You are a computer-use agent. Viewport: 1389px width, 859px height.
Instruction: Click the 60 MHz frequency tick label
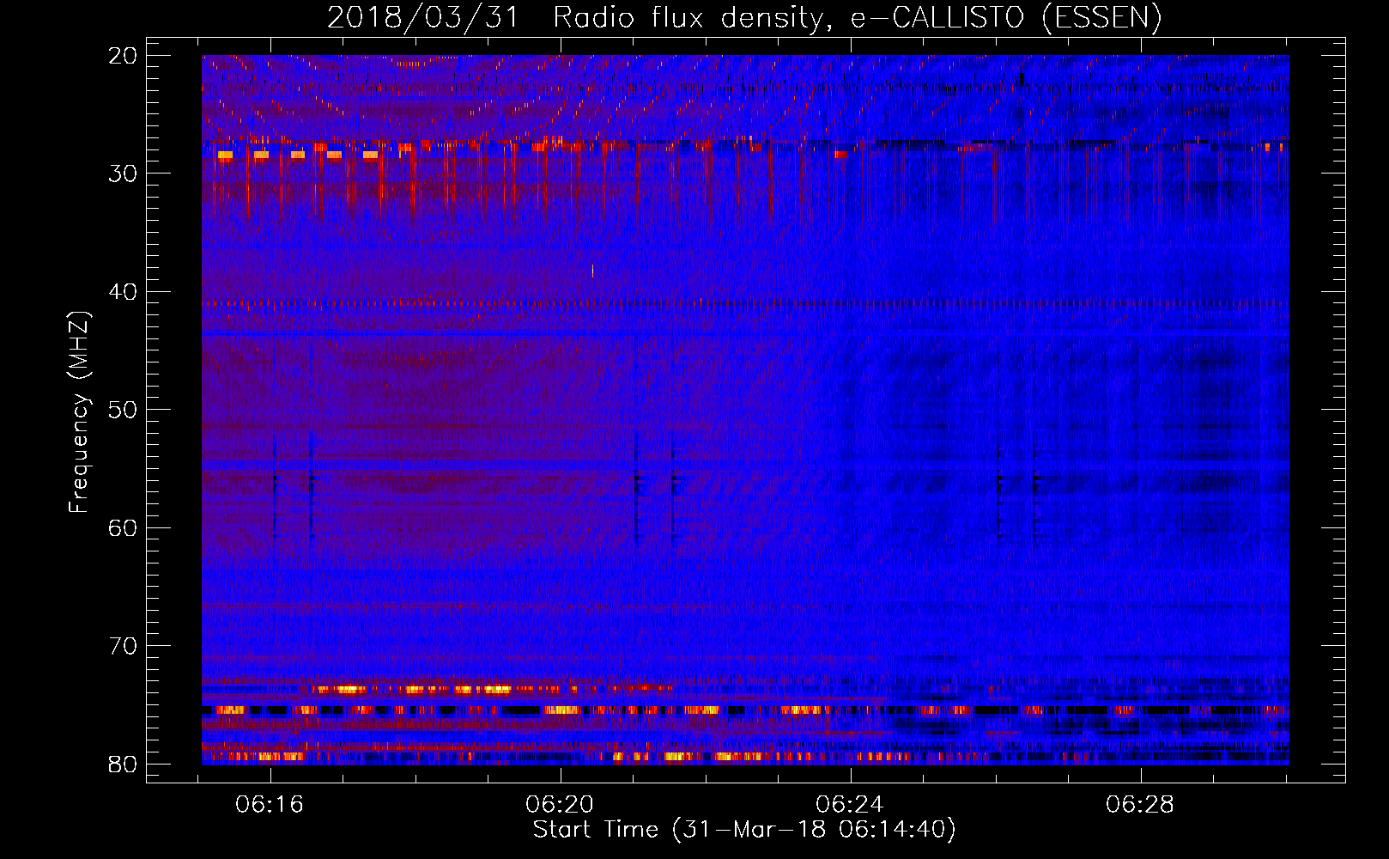124,527
